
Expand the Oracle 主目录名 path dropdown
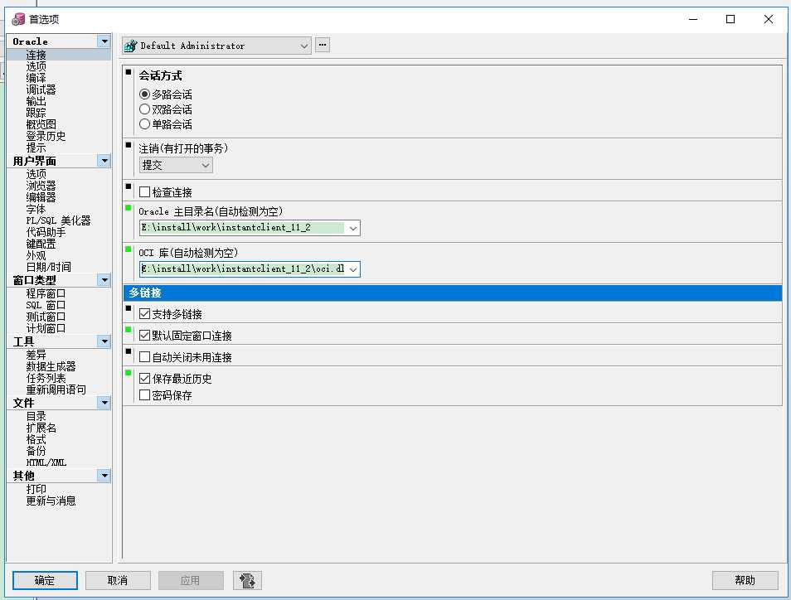click(353, 228)
